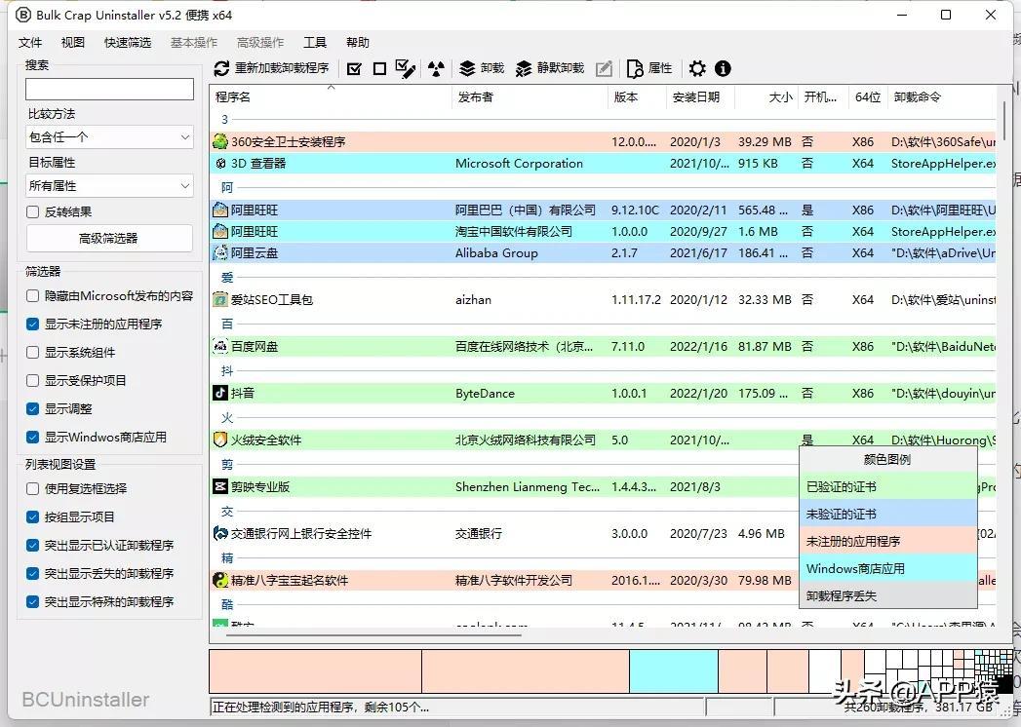Click the pencil modify toolbar icon

click(x=604, y=68)
